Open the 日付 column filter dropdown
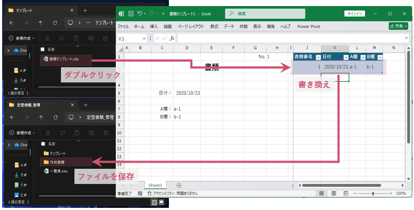Image resolution: width=414 pixels, height=210 pixels. 346,57
